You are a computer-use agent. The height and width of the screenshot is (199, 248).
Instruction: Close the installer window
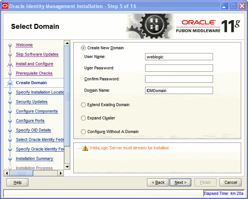click(x=242, y=6)
